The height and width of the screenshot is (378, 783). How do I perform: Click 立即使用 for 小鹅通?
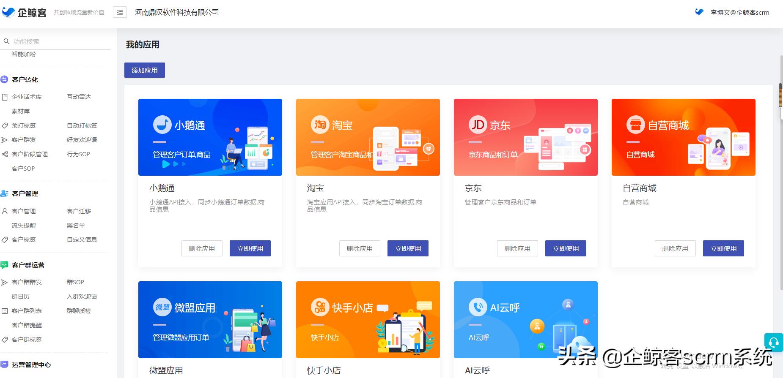click(250, 248)
